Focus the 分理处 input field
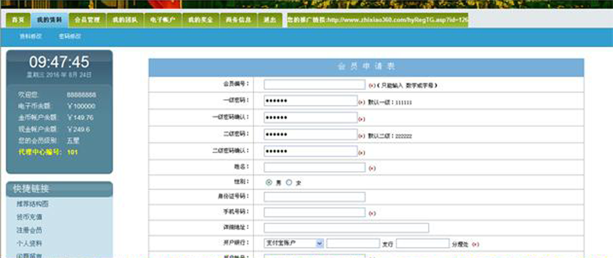This screenshot has width=613, height=258. pos(422,243)
